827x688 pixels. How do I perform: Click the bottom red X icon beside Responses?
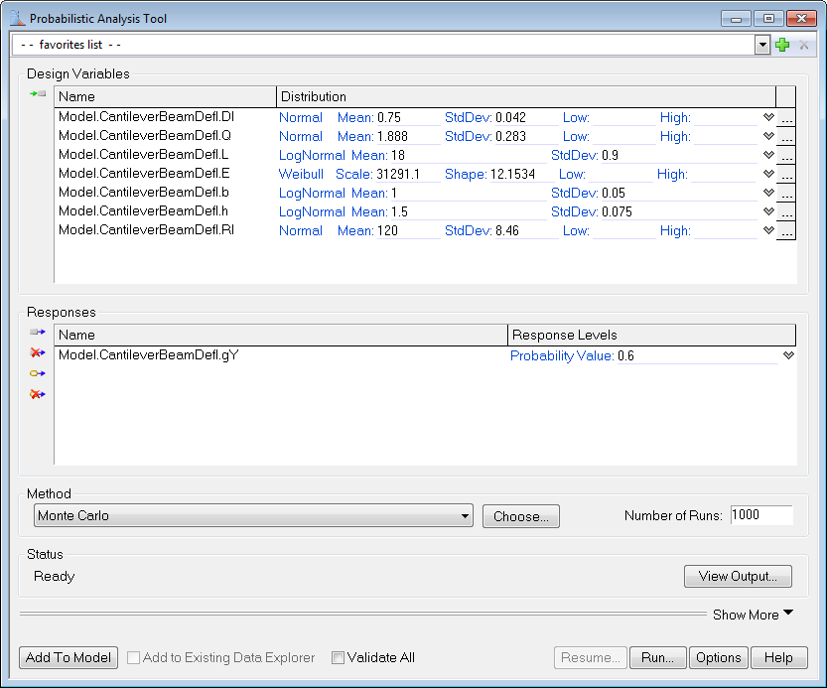tap(38, 394)
